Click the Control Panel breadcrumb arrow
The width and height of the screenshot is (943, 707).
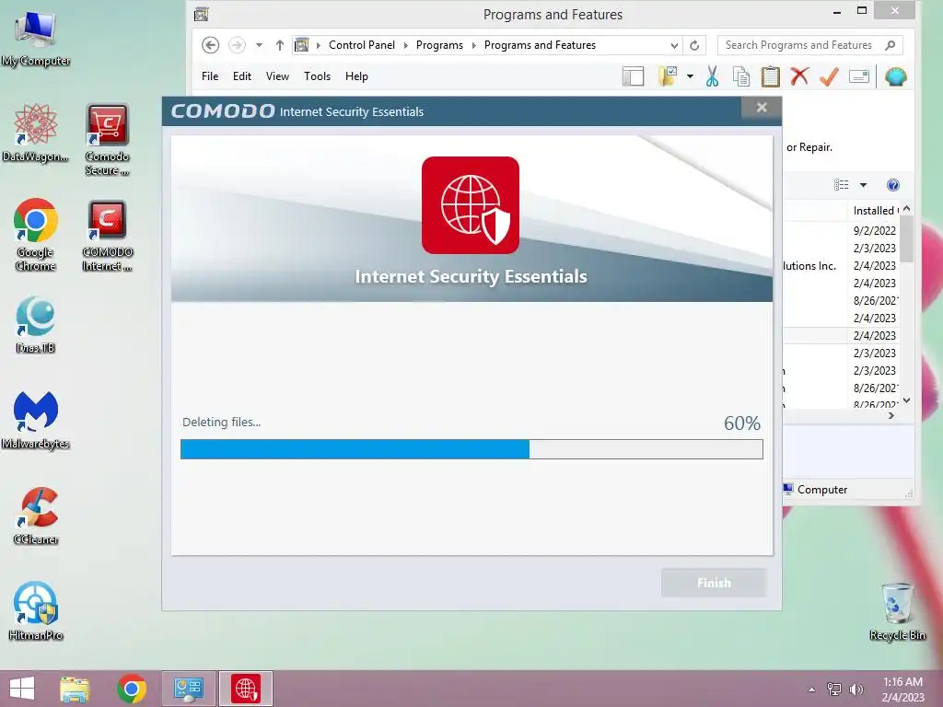pos(405,45)
